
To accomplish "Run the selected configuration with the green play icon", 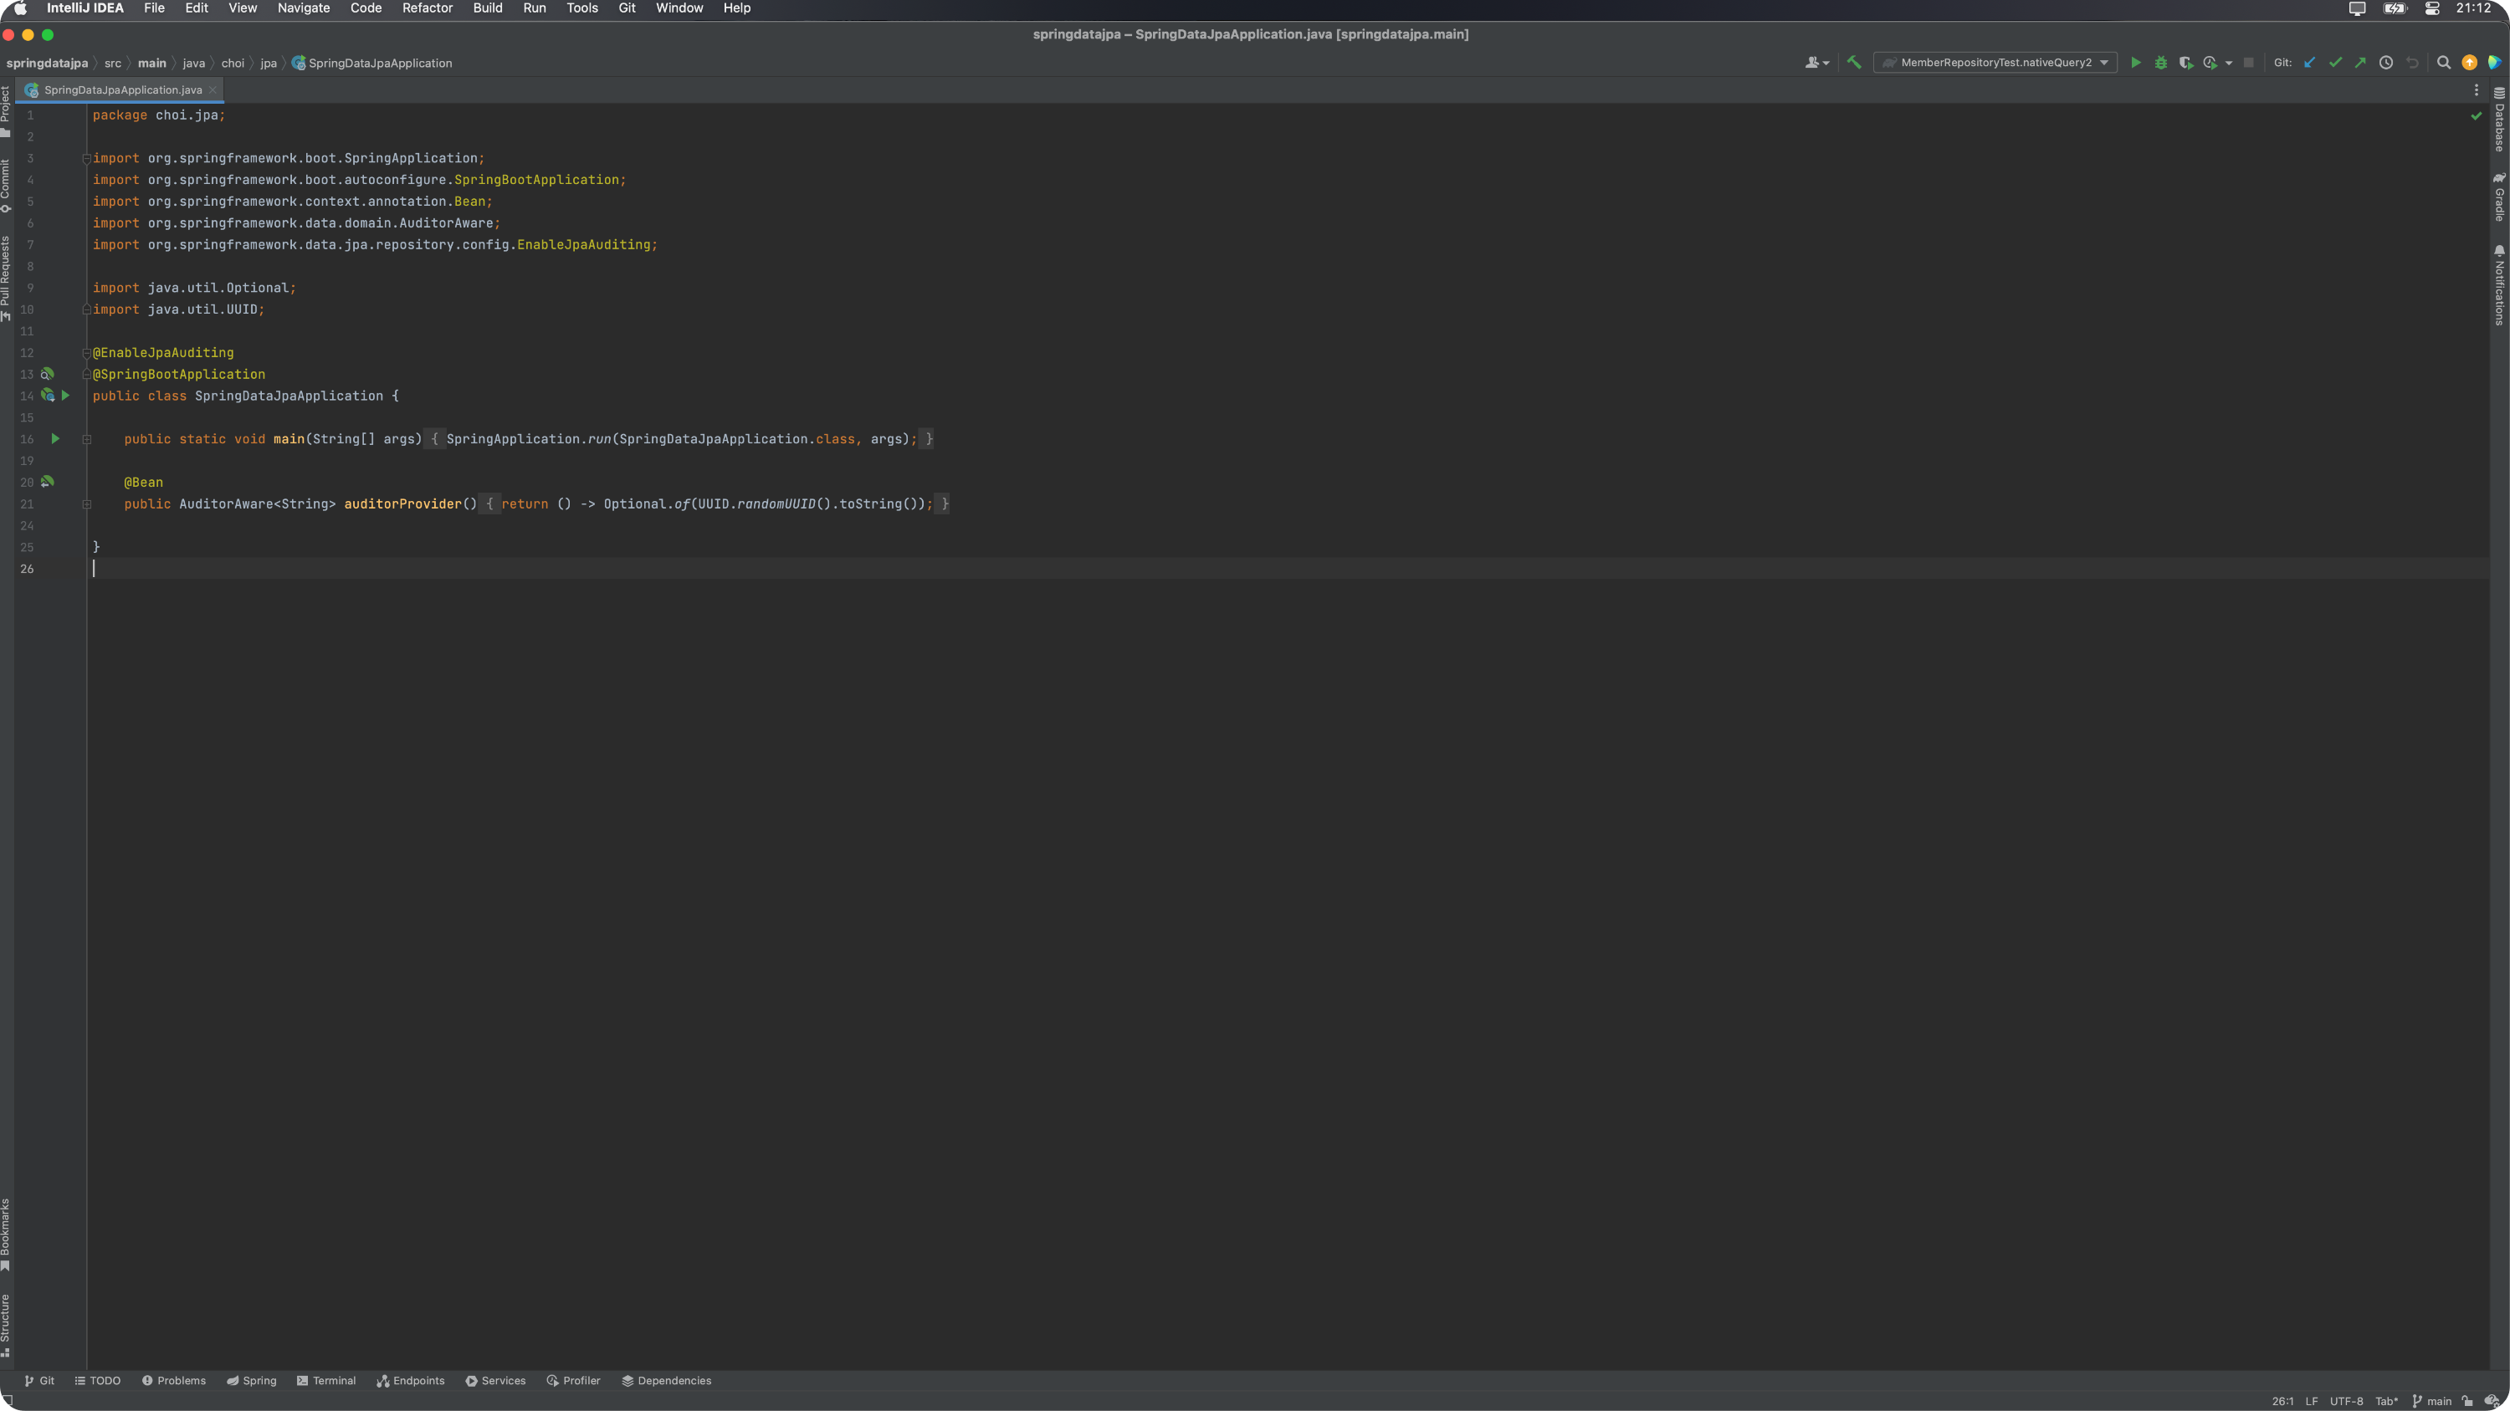I will (x=2135, y=63).
